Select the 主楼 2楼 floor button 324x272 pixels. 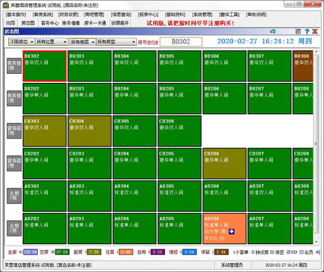coord(14,228)
